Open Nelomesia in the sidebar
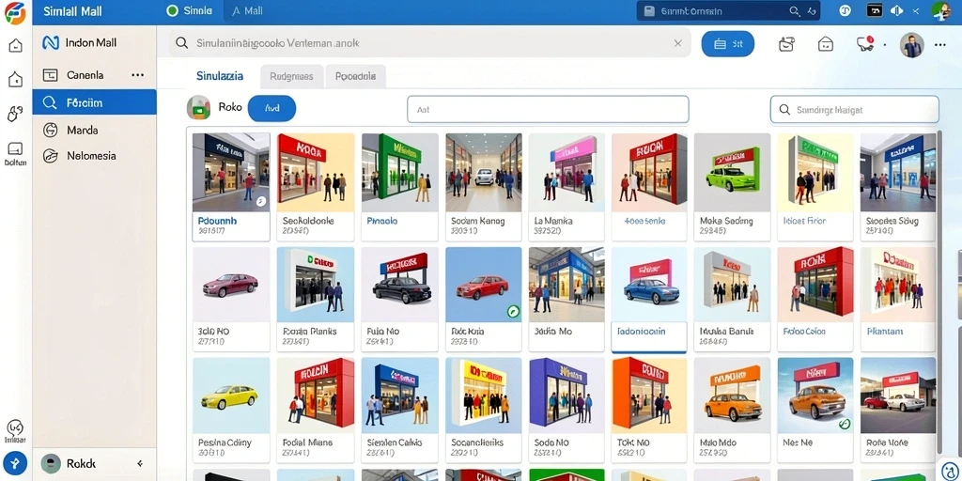The width and height of the screenshot is (962, 481). [x=95, y=156]
